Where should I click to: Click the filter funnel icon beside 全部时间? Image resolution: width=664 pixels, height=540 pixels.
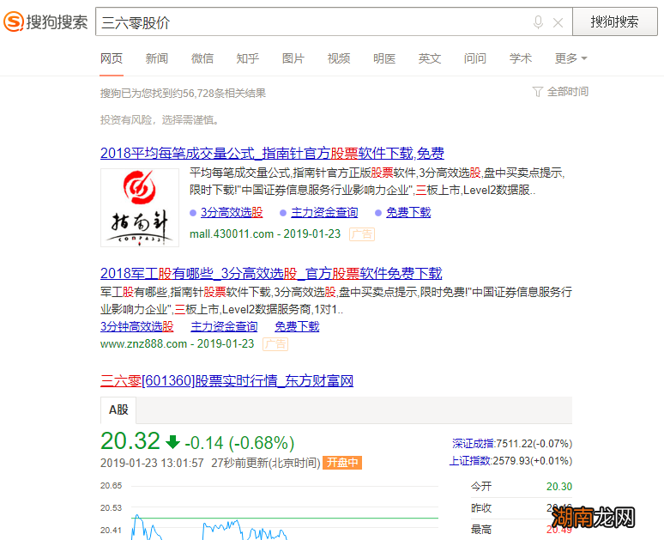click(537, 92)
